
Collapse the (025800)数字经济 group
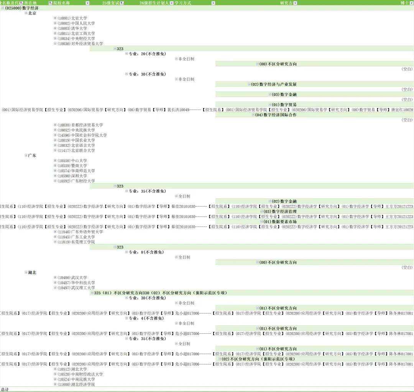point(3,8)
